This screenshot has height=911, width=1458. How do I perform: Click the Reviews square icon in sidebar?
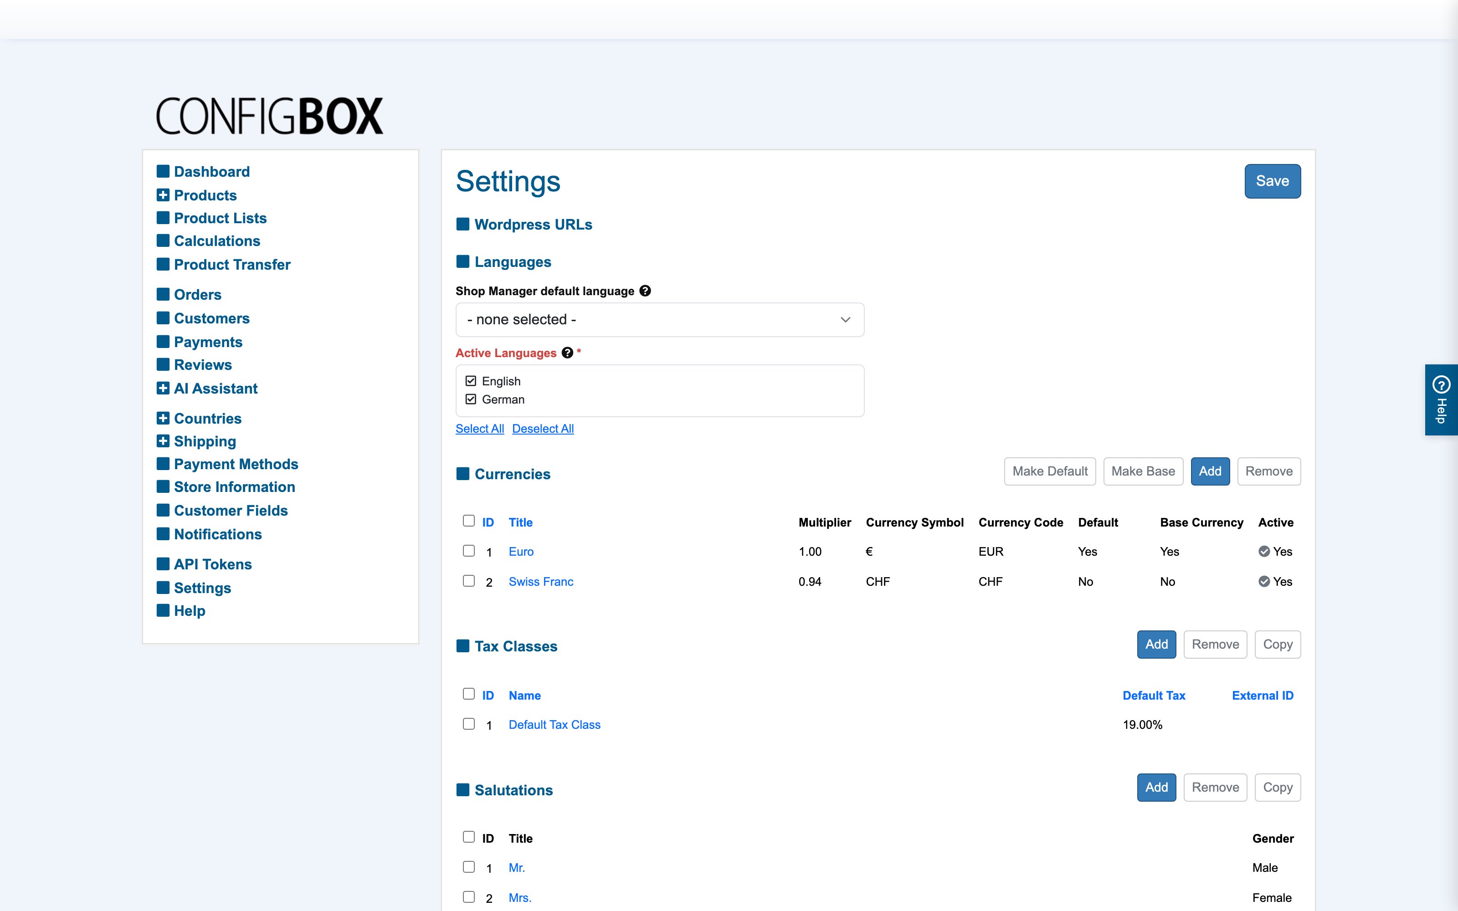(x=163, y=364)
